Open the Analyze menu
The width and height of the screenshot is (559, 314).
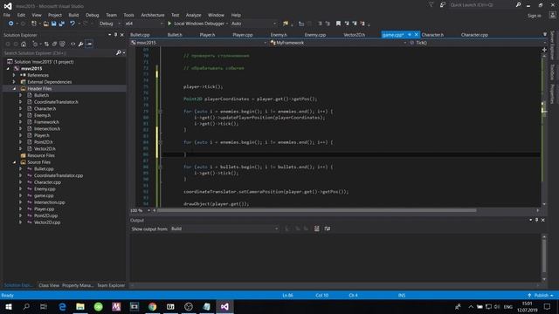[193, 15]
